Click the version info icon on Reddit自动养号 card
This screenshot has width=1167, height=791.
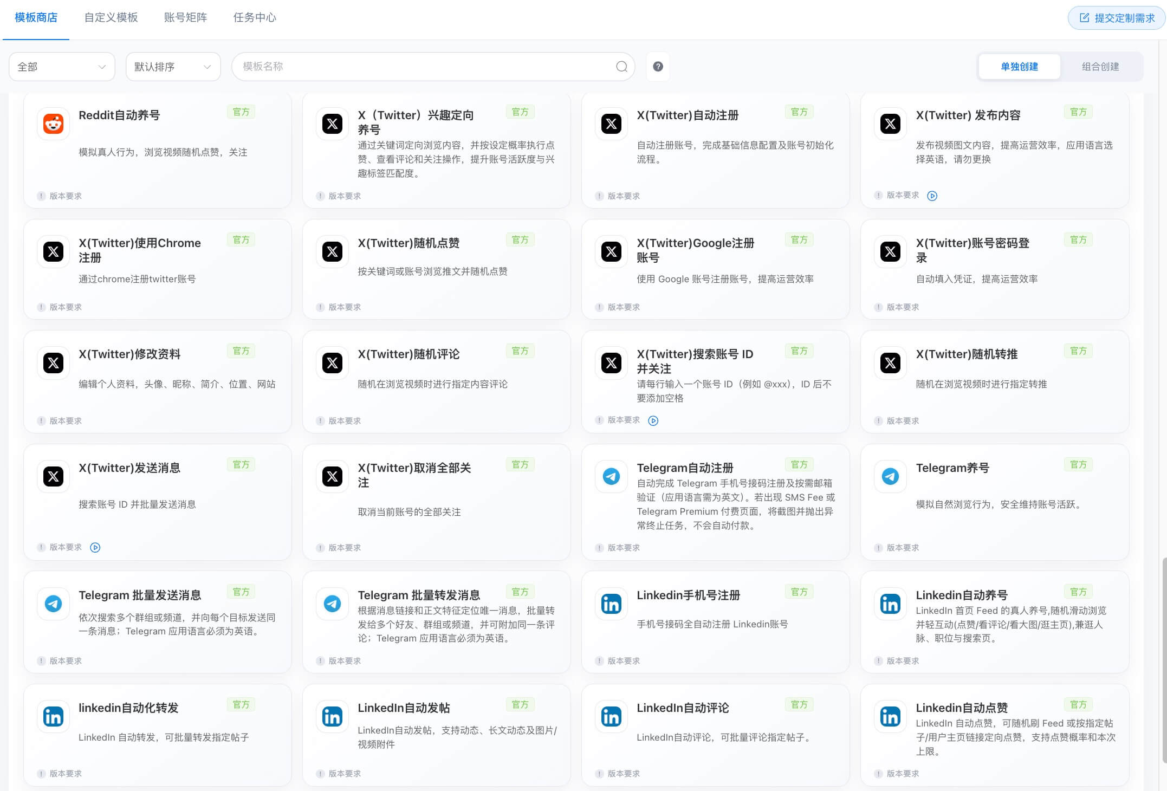click(x=41, y=196)
